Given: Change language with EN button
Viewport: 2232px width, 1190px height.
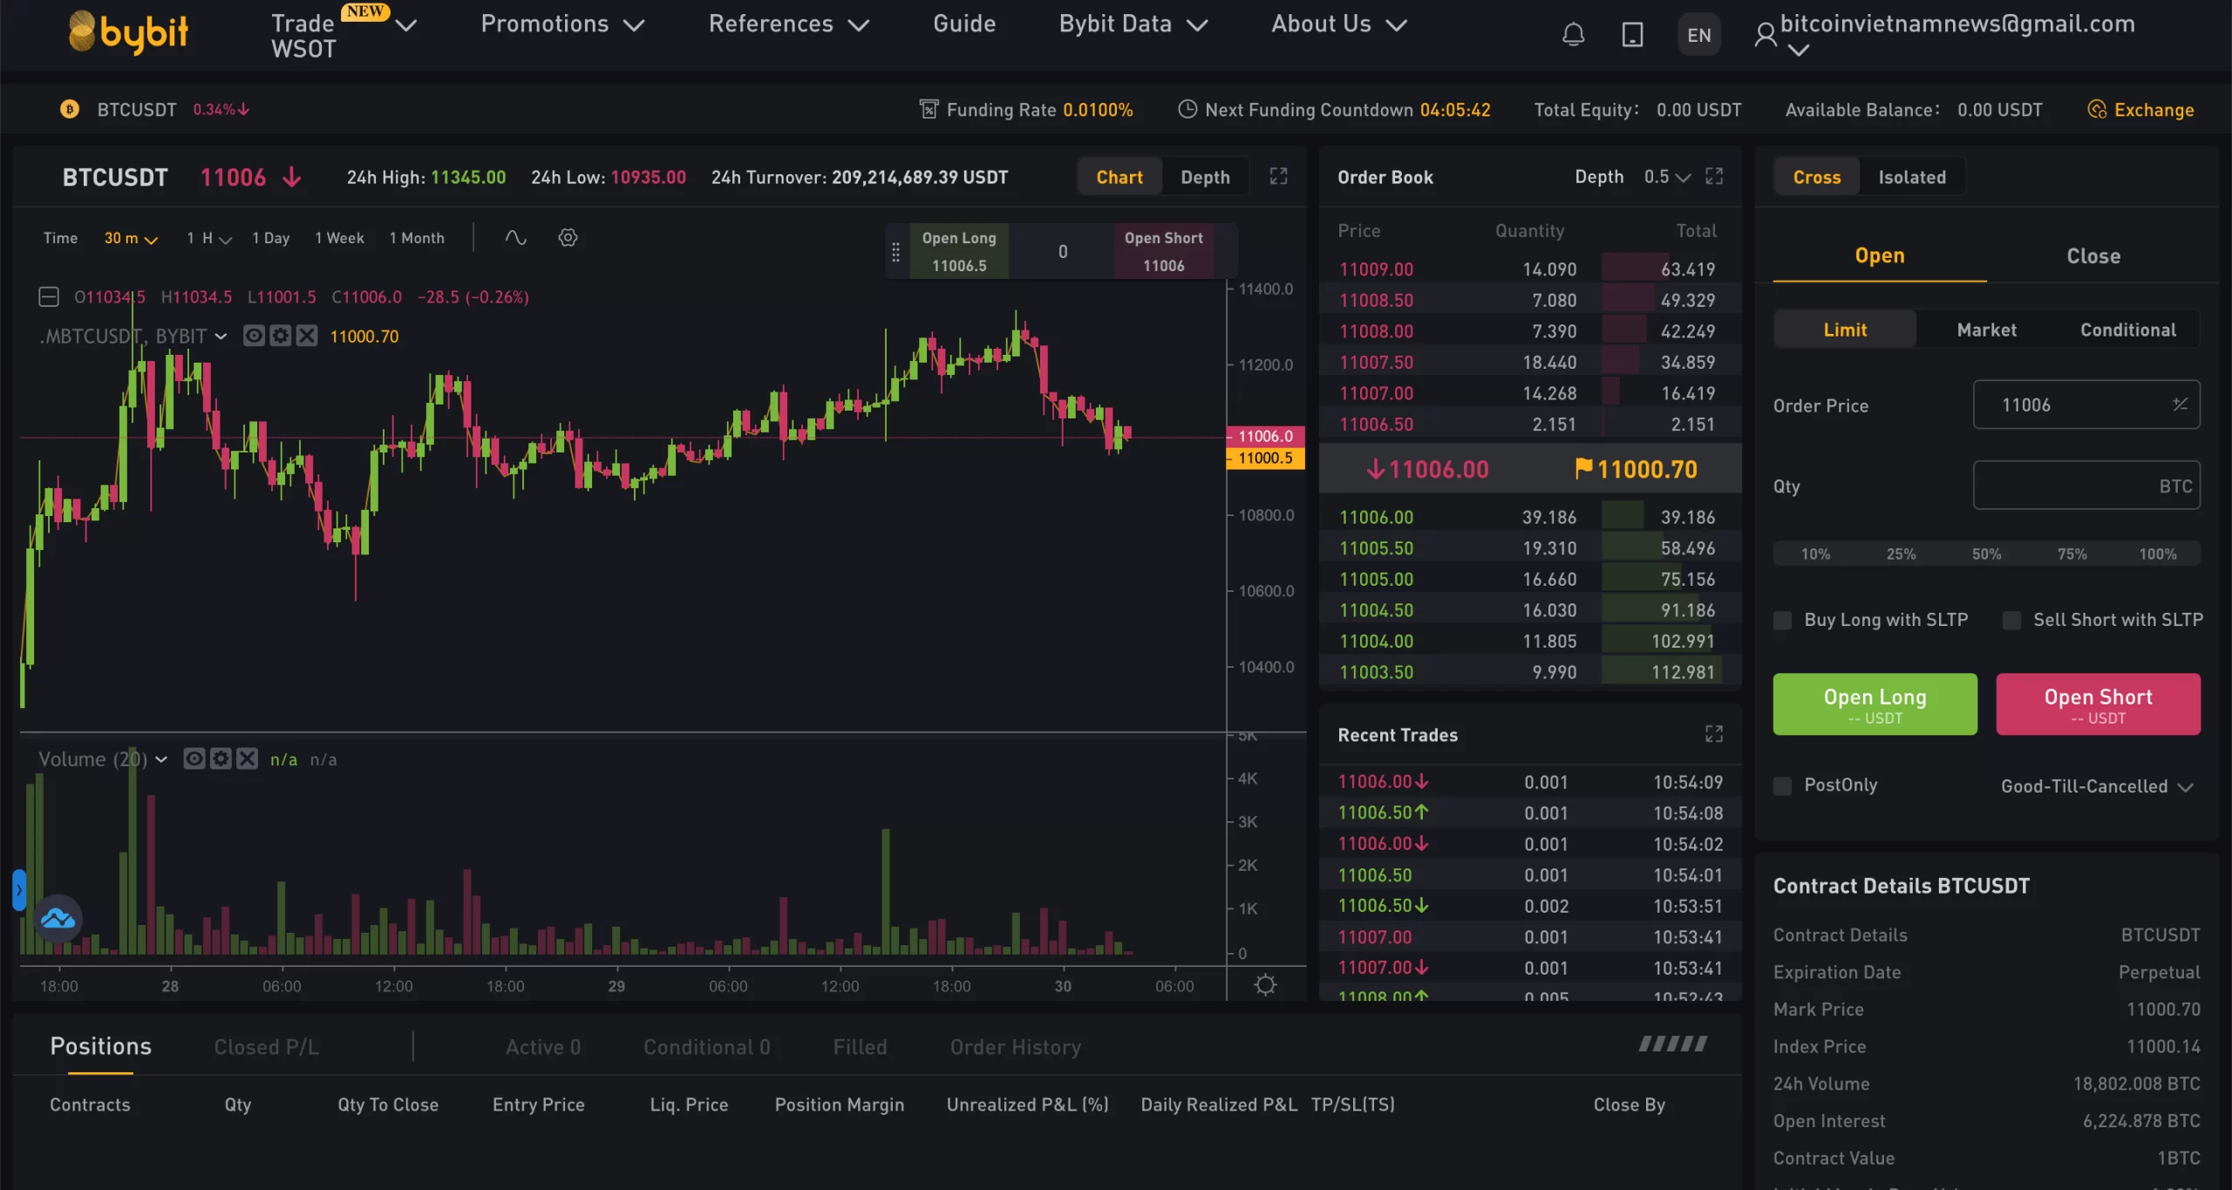Looking at the screenshot, I should point(1698,35).
